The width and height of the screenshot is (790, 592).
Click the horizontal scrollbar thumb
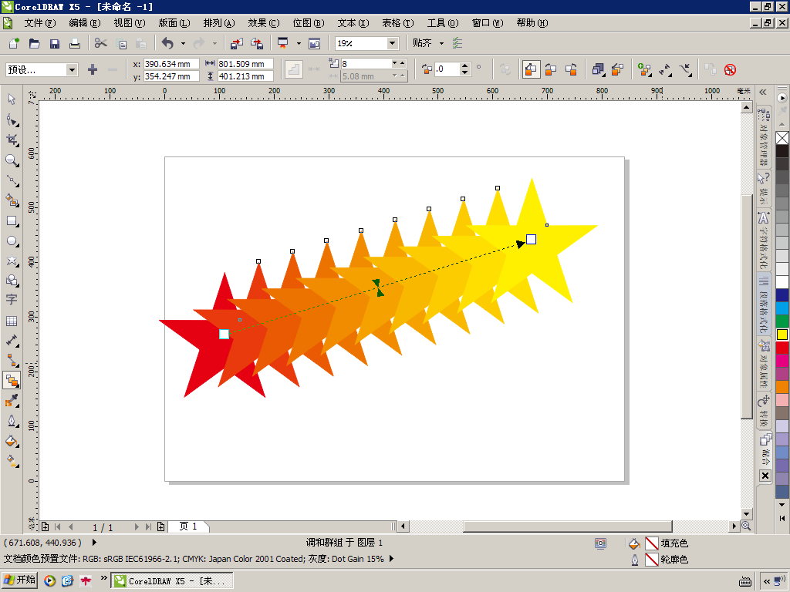coord(567,526)
